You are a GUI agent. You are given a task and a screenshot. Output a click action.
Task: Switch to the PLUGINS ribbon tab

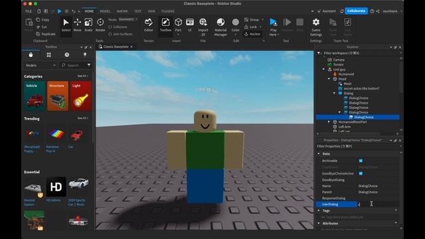point(168,11)
